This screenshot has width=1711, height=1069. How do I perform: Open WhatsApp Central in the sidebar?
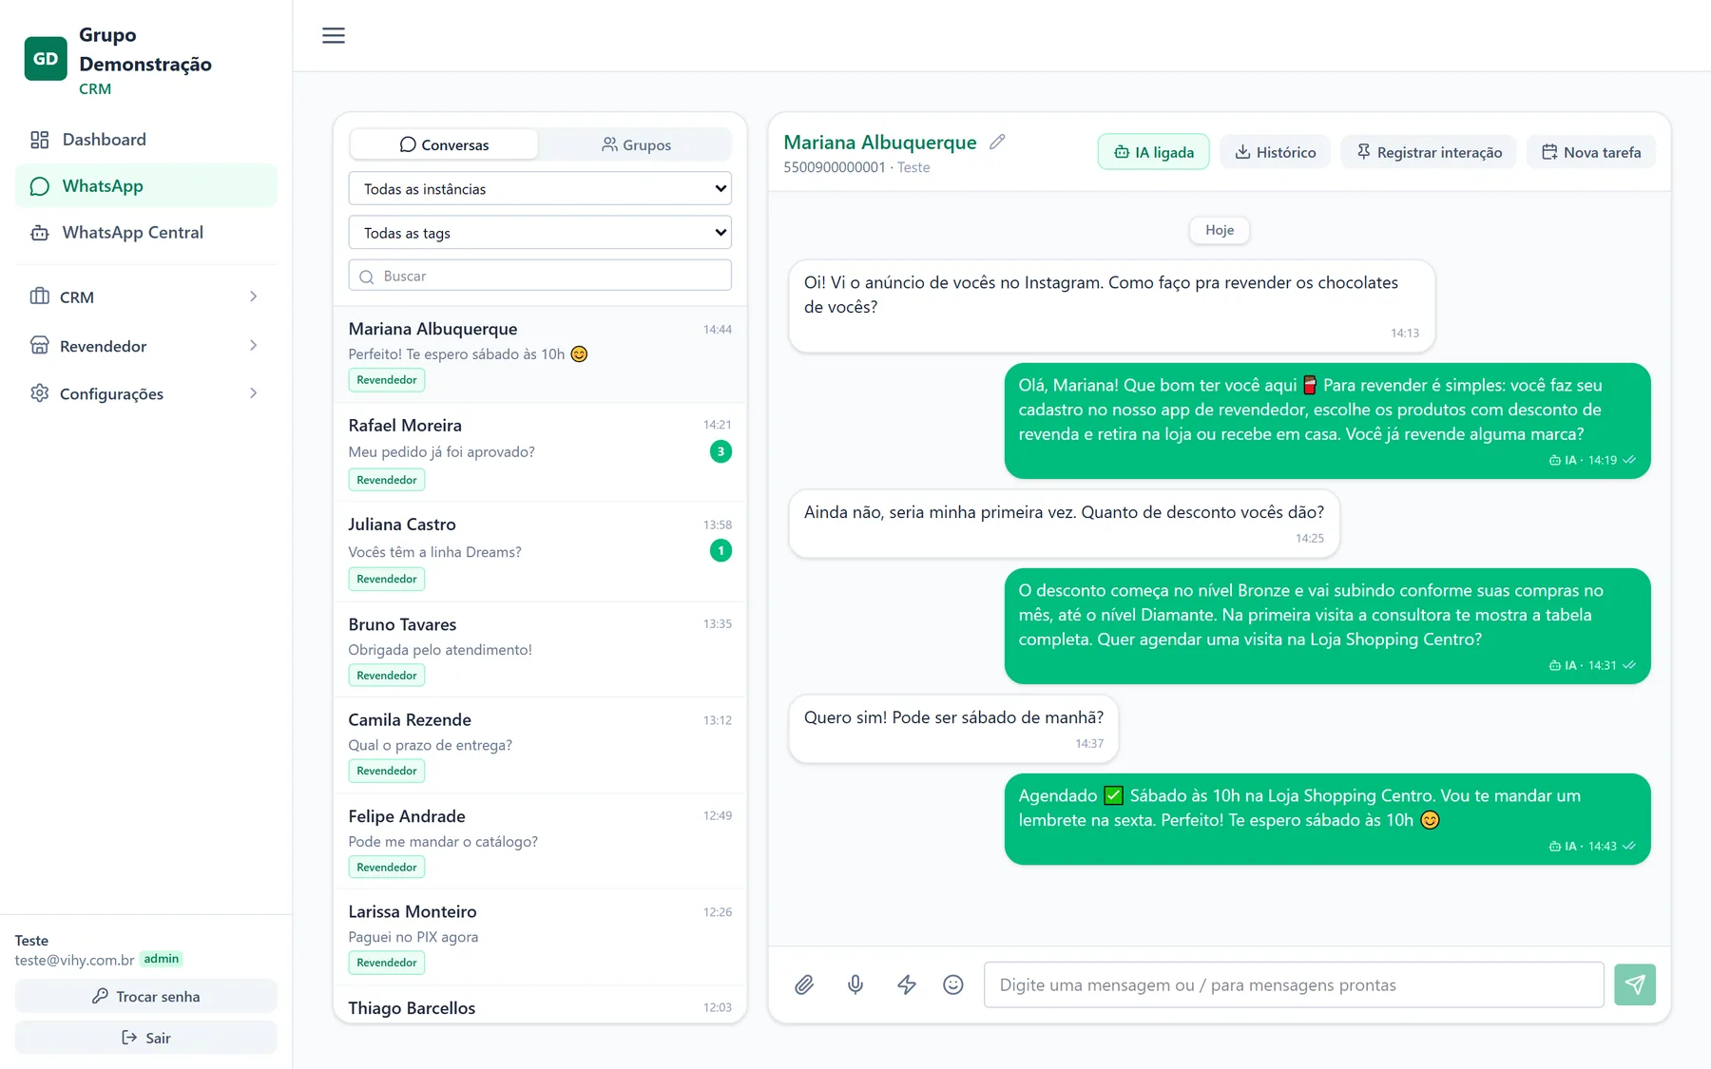tap(146, 233)
